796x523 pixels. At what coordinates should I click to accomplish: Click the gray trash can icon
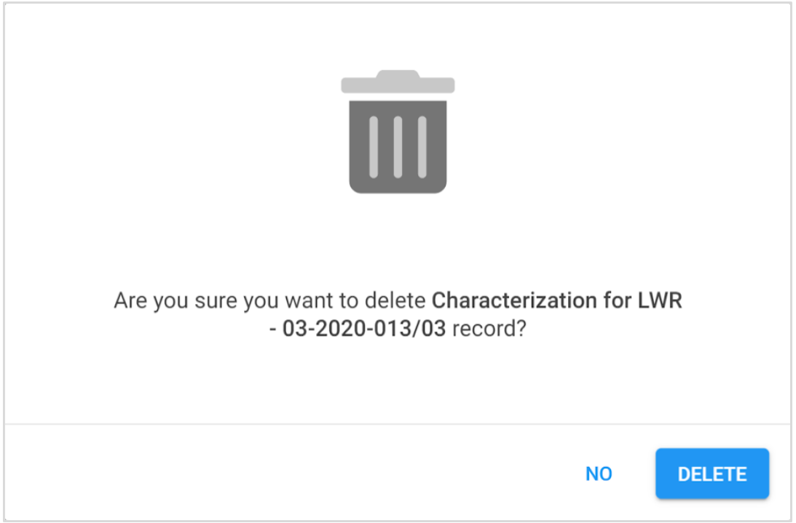pyautogui.click(x=398, y=132)
